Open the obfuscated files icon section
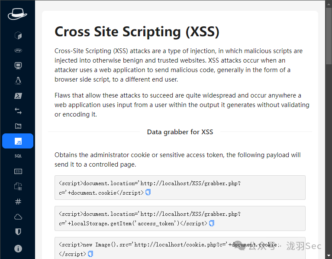 [18, 186]
